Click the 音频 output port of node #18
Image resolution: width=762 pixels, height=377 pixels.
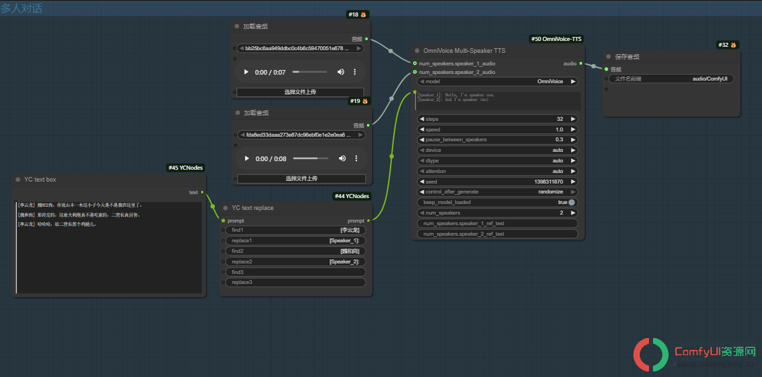click(x=366, y=39)
